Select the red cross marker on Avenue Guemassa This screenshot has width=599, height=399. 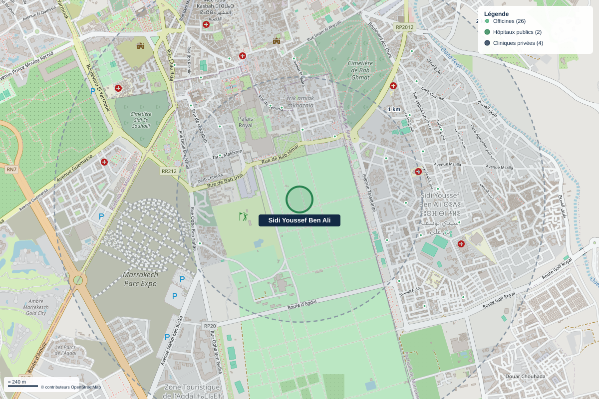[x=104, y=162]
